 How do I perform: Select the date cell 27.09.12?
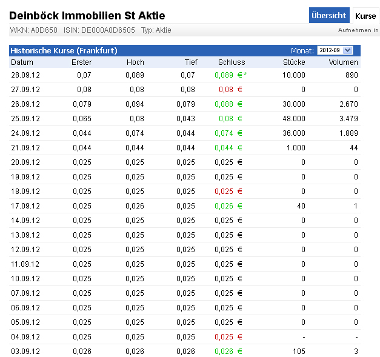25,90
